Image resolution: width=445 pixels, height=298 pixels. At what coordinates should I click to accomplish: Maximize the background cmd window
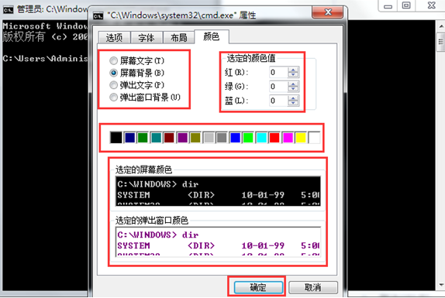click(406, 5)
